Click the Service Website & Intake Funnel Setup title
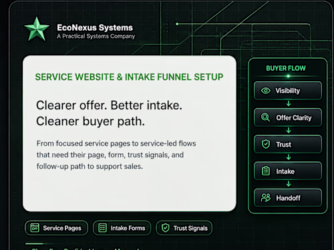 pyautogui.click(x=129, y=77)
